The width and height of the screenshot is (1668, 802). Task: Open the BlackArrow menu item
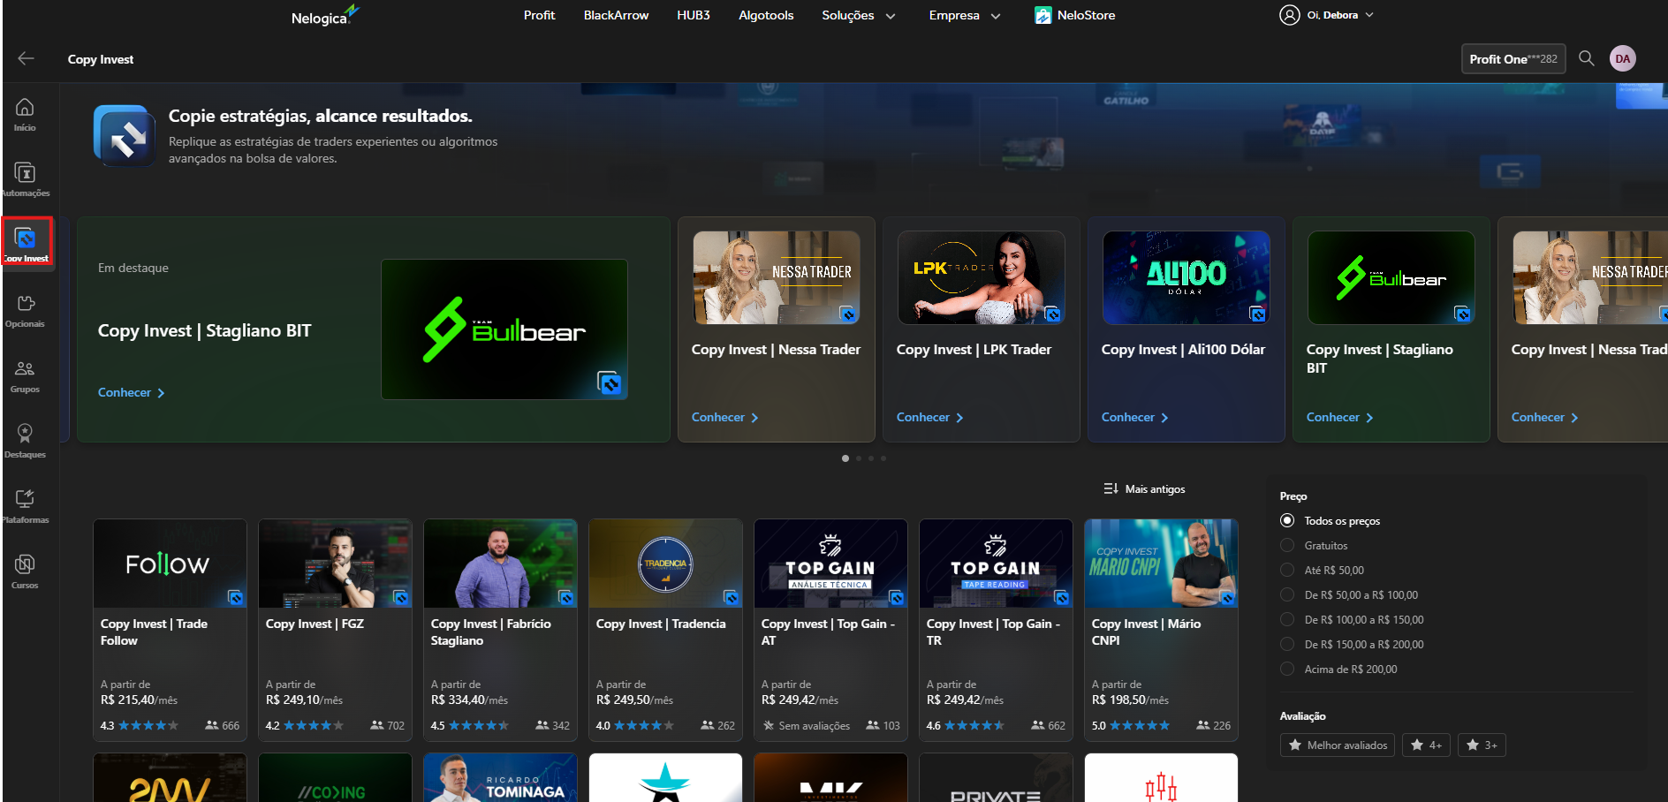pyautogui.click(x=616, y=15)
